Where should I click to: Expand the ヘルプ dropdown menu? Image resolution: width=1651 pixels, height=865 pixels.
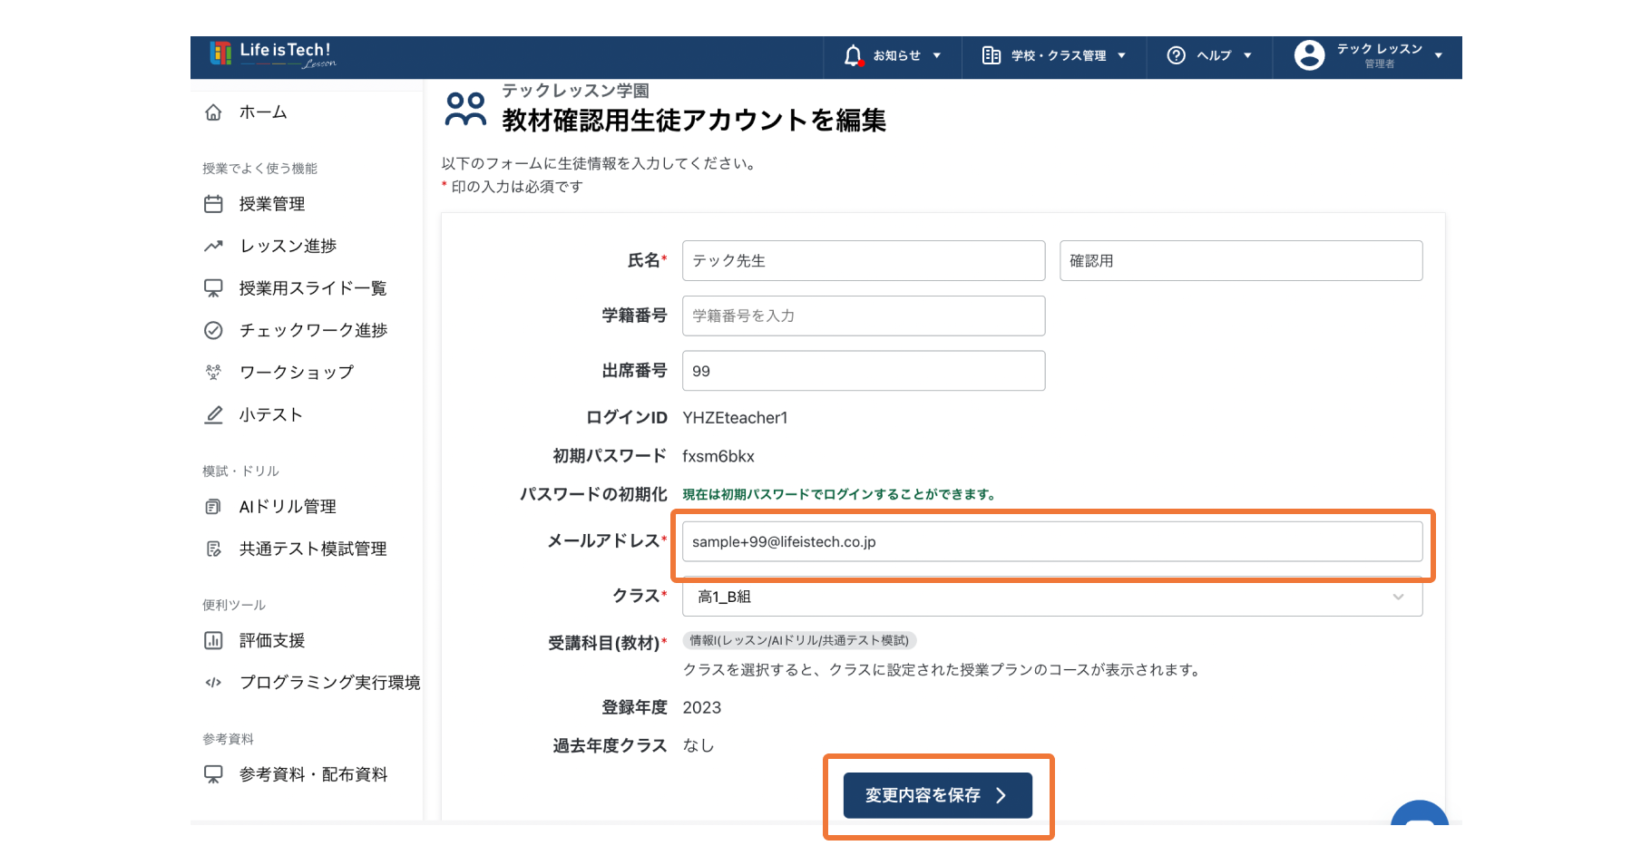pyautogui.click(x=1209, y=56)
